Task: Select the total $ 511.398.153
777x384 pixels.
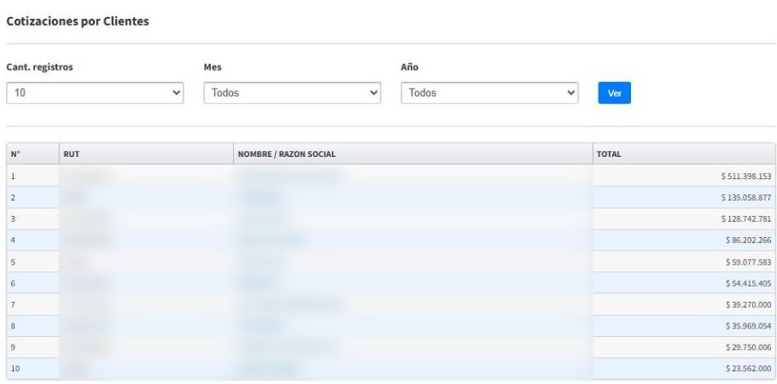Action: point(745,176)
